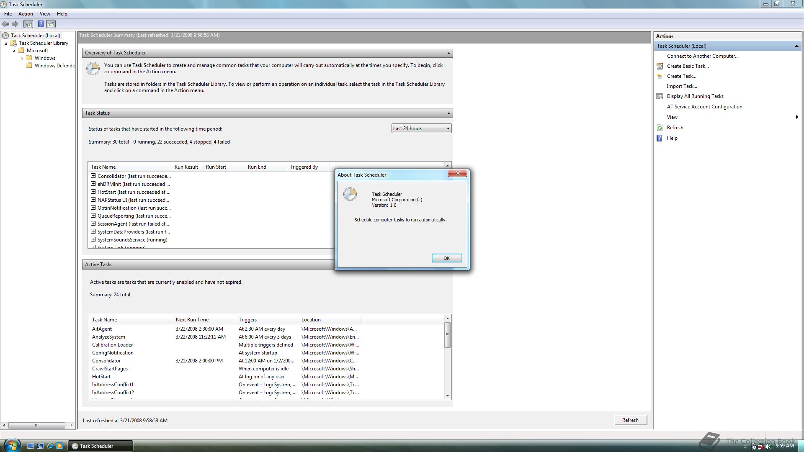Click AT Service Account Configuration
The height and width of the screenshot is (452, 804).
pos(704,107)
